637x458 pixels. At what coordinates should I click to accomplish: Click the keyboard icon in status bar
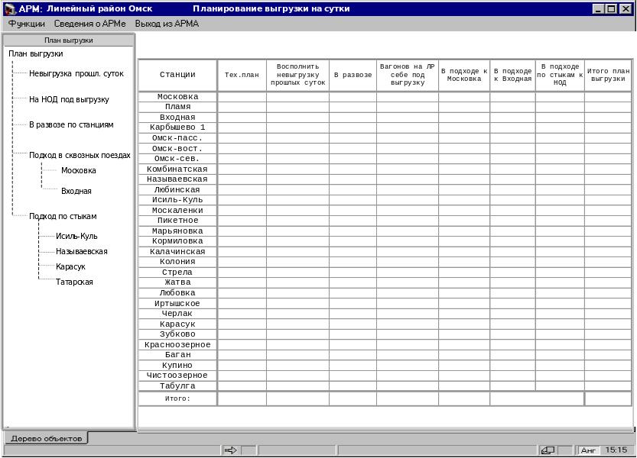(548, 450)
